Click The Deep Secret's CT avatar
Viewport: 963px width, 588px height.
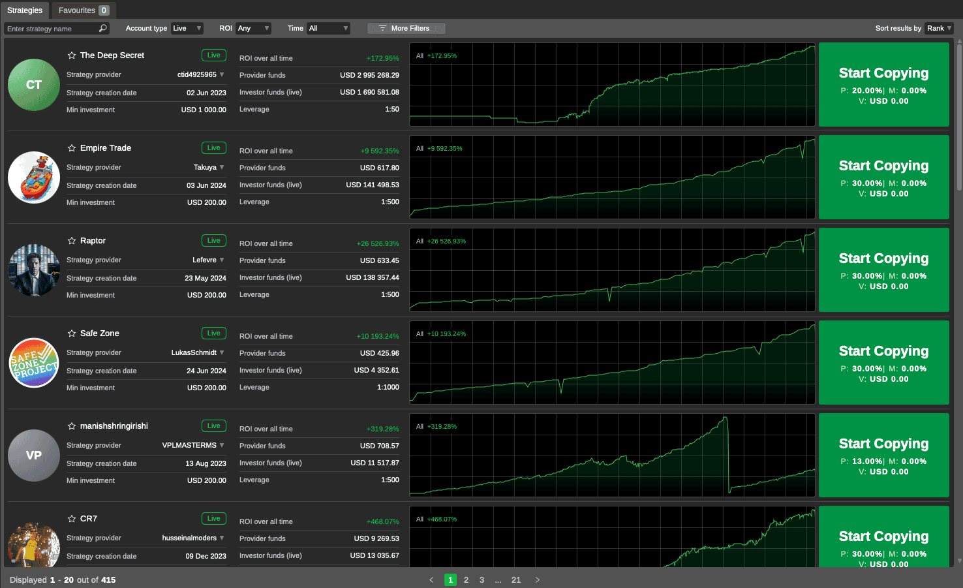[33, 84]
